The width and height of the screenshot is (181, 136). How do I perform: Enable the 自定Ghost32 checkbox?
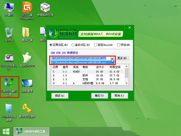[95, 45]
